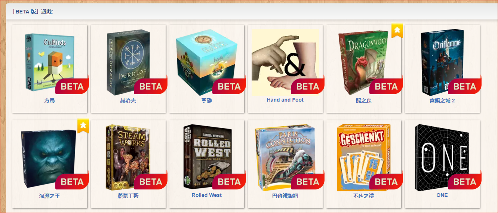Select the Dragonwood box cover

[363, 62]
